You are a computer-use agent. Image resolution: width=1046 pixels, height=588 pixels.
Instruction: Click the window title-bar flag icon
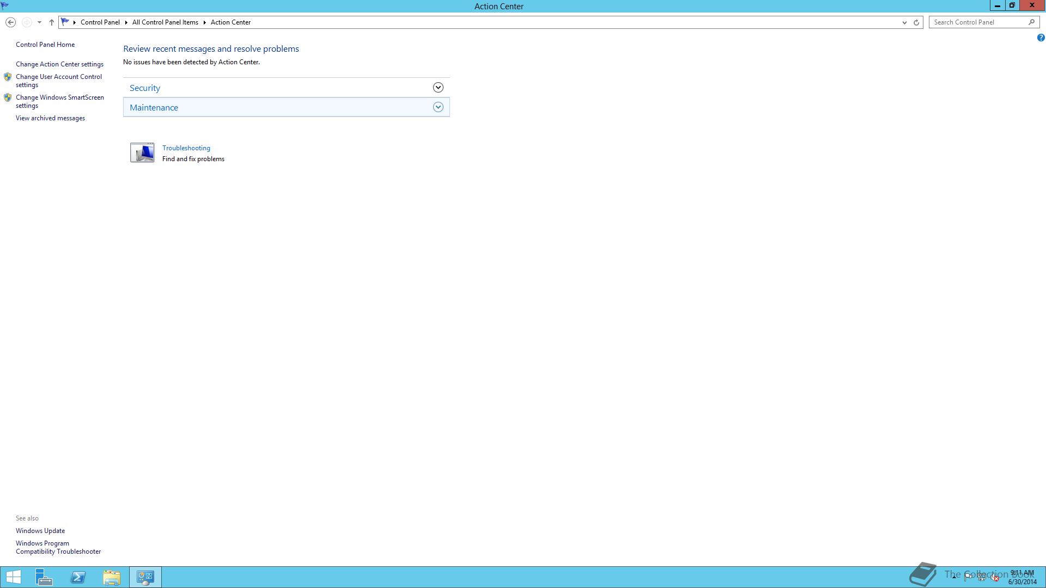(x=5, y=6)
